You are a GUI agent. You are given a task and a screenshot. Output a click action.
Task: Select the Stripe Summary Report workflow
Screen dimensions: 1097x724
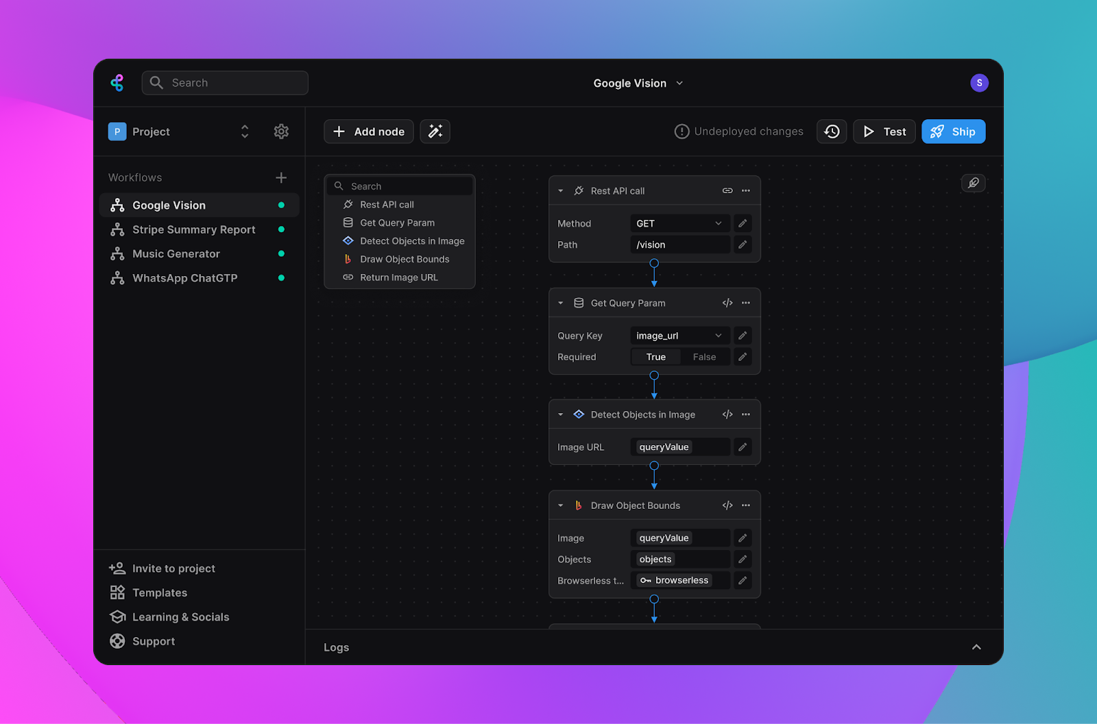[x=200, y=229]
